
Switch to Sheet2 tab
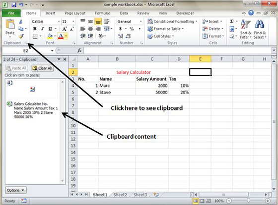[120, 195]
